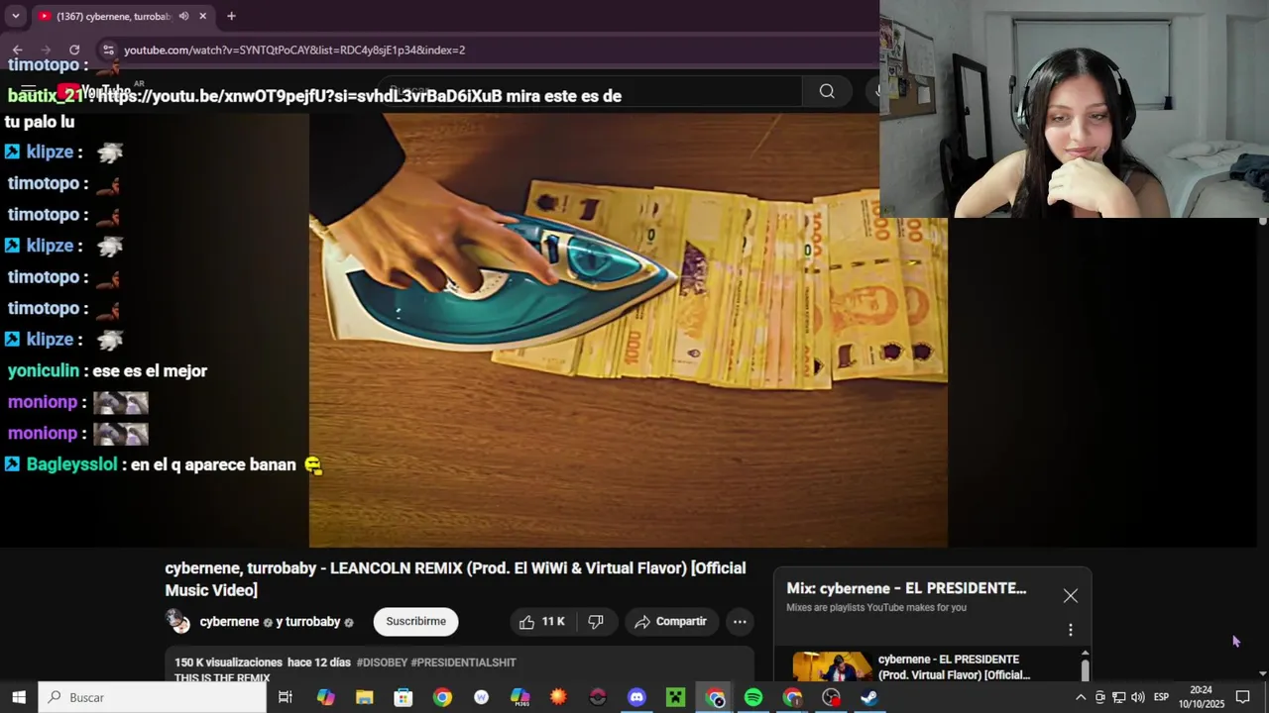
Task: Open the turrobaby channel link
Action: click(312, 622)
